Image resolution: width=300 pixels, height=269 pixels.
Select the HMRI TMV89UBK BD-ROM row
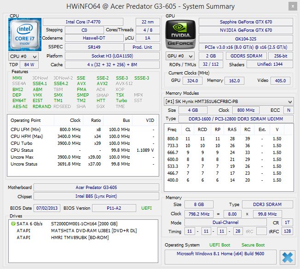point(83,237)
